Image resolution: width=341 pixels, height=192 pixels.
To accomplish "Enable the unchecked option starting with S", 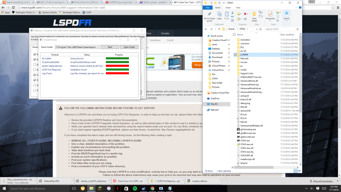I will (34, 85).
